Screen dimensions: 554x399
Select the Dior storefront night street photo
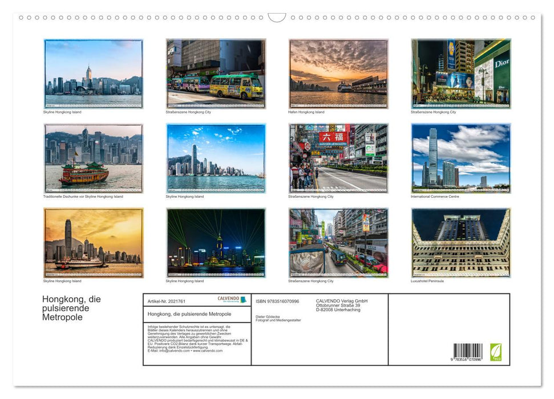(461, 73)
